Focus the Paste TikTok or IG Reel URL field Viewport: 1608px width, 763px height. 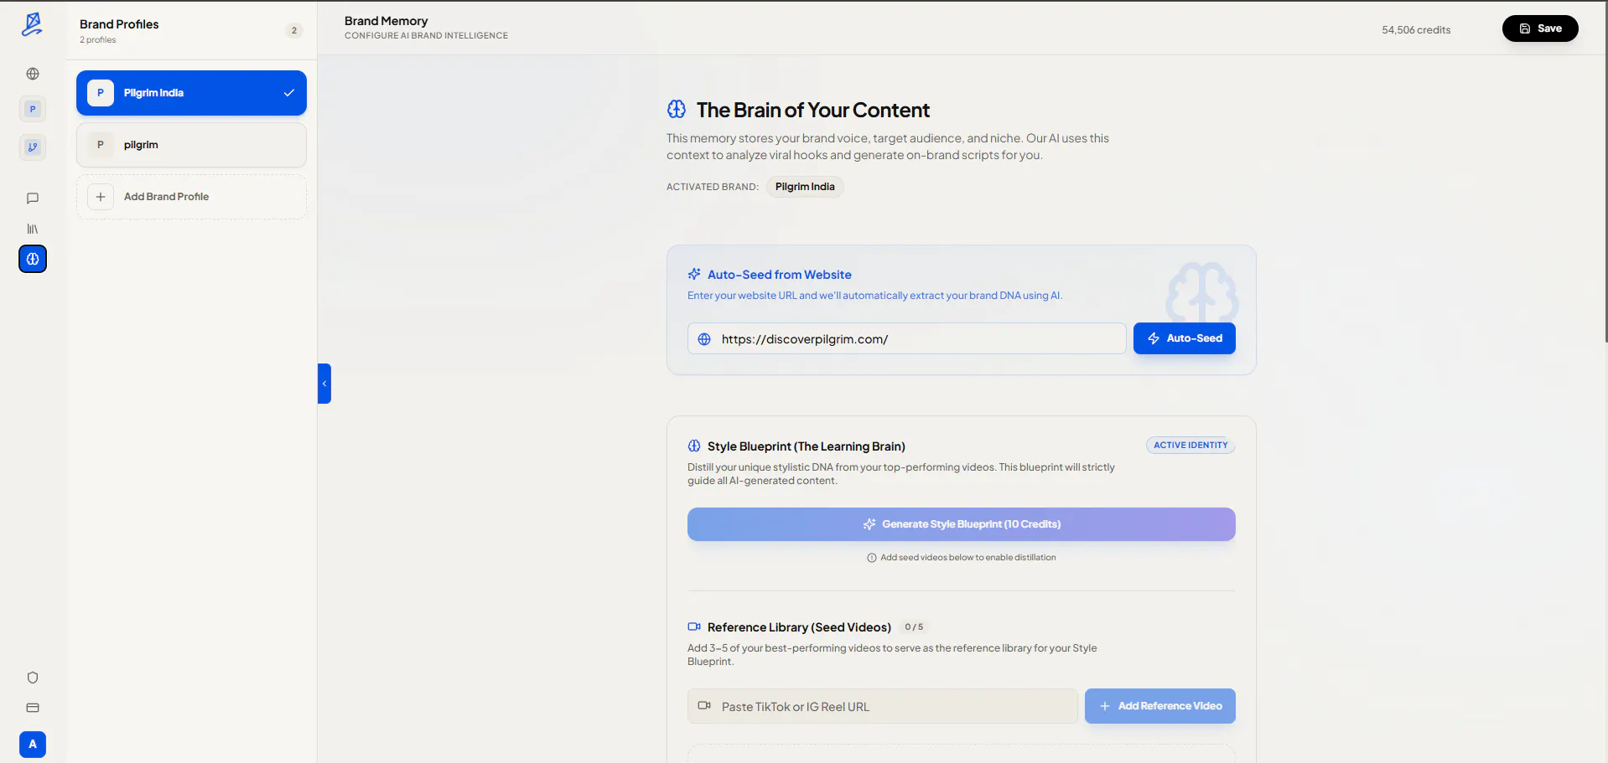click(883, 706)
